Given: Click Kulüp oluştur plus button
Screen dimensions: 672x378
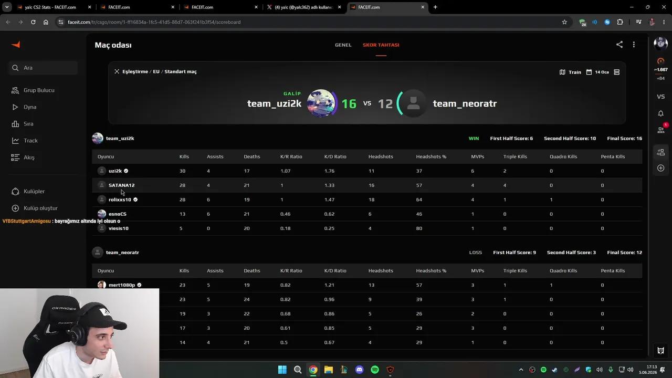Looking at the screenshot, I should tap(15, 208).
